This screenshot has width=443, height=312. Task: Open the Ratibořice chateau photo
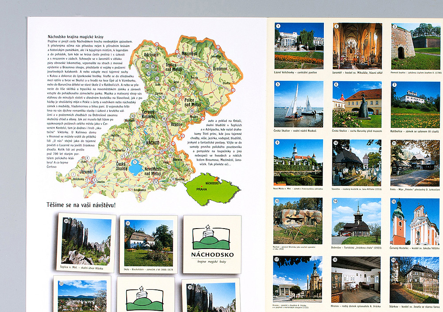point(416,105)
